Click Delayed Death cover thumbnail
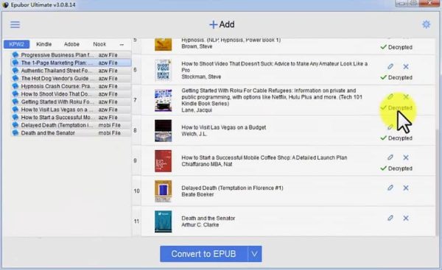The height and width of the screenshot is (270, 442). 164,191
